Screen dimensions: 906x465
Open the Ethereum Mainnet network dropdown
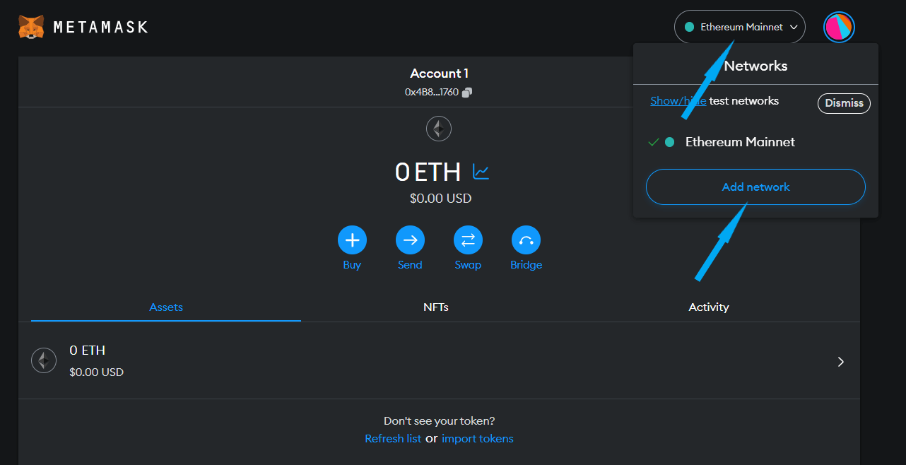click(x=740, y=27)
